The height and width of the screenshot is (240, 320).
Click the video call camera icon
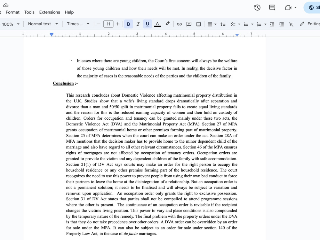(288, 8)
